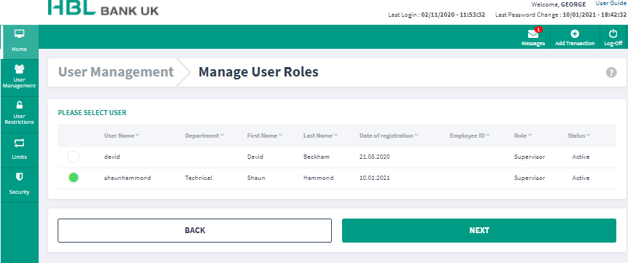This screenshot has width=628, height=263.
Task: Open the Security sidebar item
Action: [x=19, y=184]
